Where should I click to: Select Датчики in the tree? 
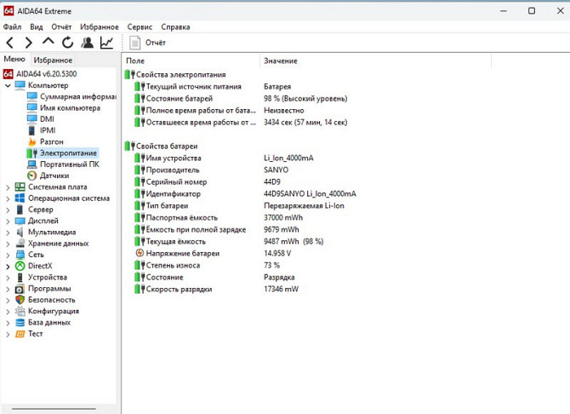(x=54, y=175)
